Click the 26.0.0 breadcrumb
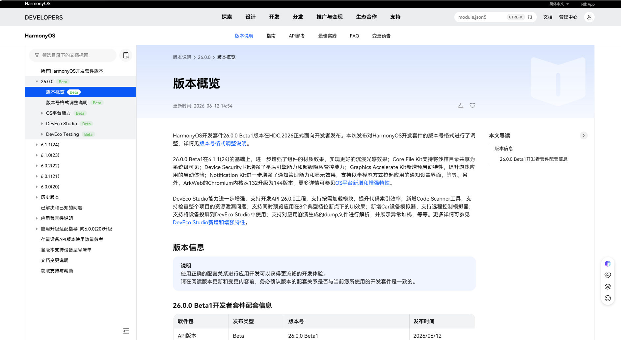The height and width of the screenshot is (340, 621). coord(204,57)
